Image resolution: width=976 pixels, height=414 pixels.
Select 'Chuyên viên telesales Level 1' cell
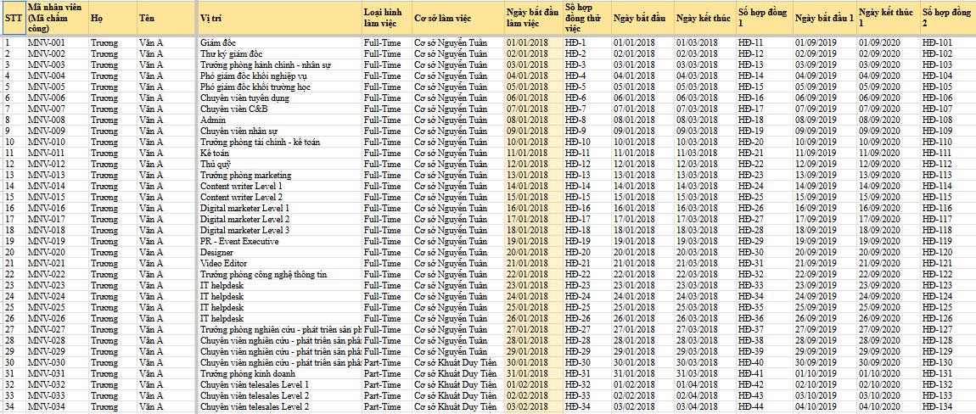pos(280,385)
